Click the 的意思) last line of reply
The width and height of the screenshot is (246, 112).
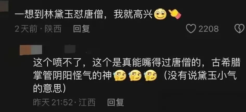(49, 89)
